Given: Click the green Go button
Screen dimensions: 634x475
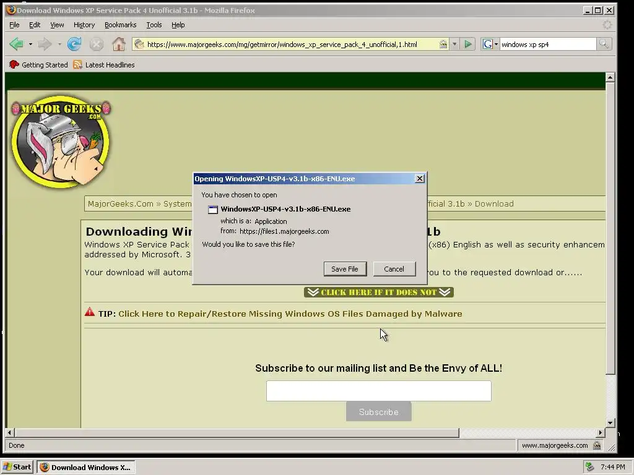Looking at the screenshot, I should 468,44.
